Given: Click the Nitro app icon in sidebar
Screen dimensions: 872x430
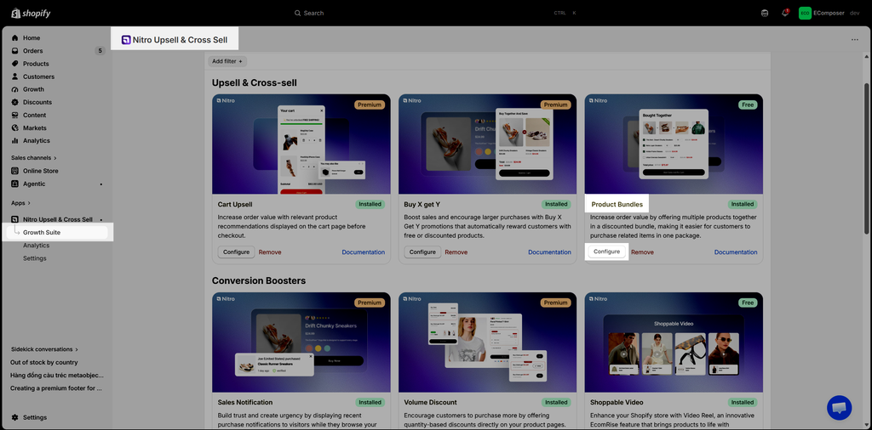Looking at the screenshot, I should click(15, 220).
